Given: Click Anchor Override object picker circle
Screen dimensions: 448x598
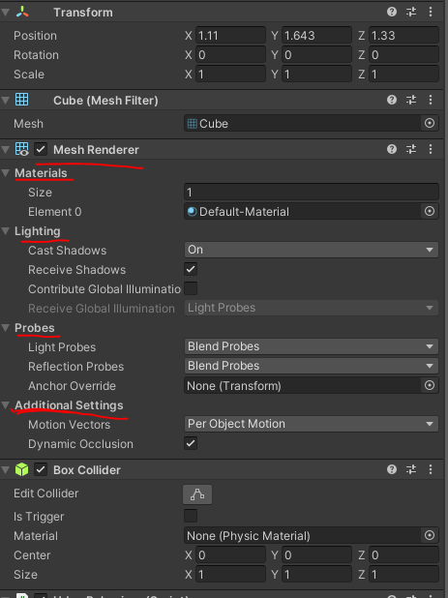Looking at the screenshot, I should [x=430, y=385].
